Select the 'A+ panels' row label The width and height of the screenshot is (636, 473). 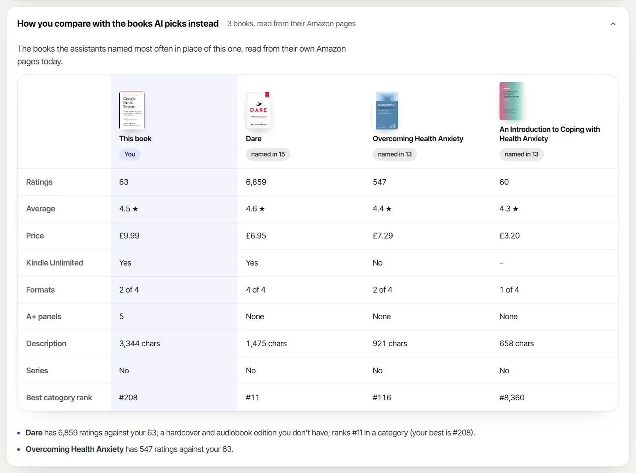click(x=44, y=316)
